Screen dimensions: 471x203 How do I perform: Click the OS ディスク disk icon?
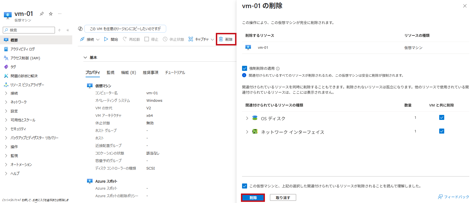(255, 118)
